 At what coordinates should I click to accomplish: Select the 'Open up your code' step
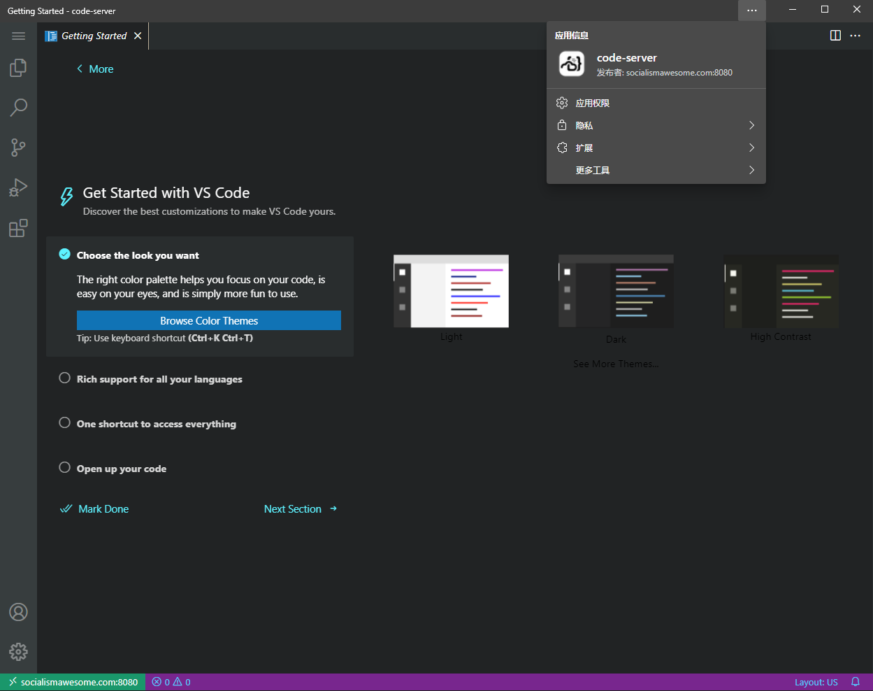121,469
